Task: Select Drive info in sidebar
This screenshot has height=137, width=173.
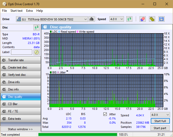Action: [21, 82]
